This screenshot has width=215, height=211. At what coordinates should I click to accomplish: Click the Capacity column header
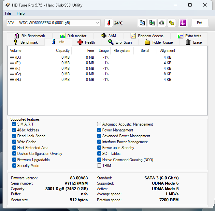[x=59, y=51]
